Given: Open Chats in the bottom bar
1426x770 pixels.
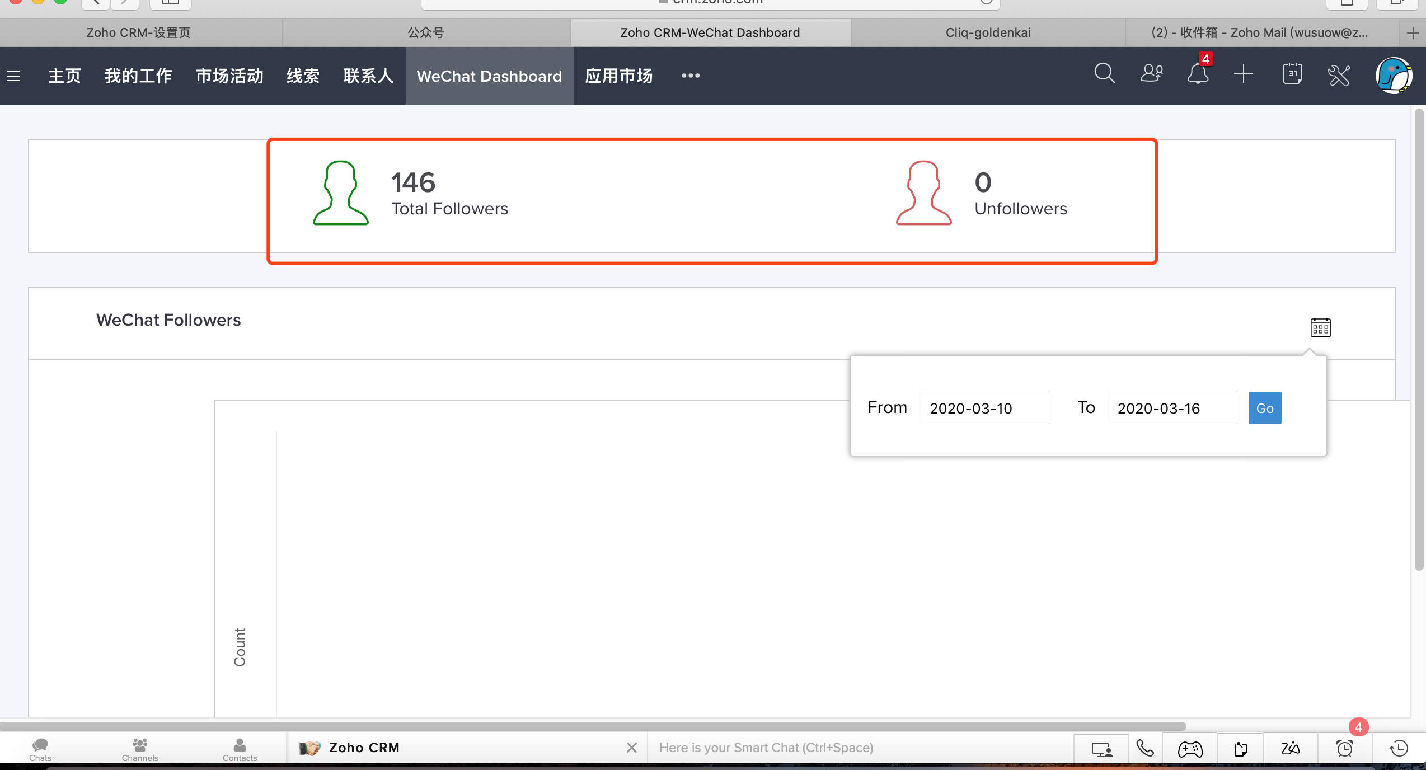Looking at the screenshot, I should click(x=40, y=749).
